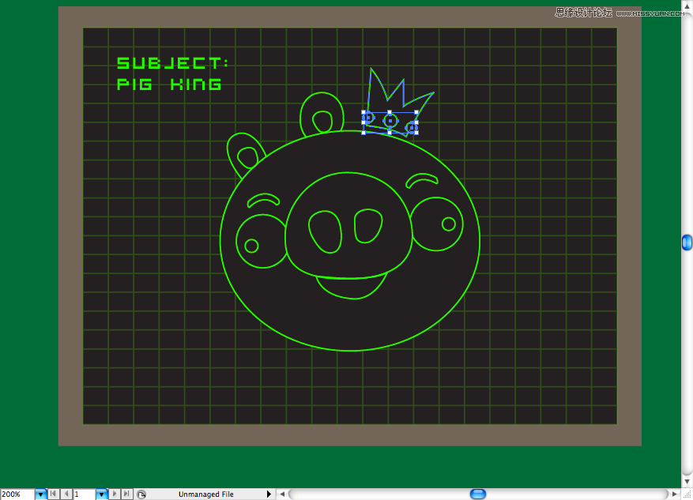Select the PIG KING text line
Viewport: 693px width, 500px height.
coord(169,84)
